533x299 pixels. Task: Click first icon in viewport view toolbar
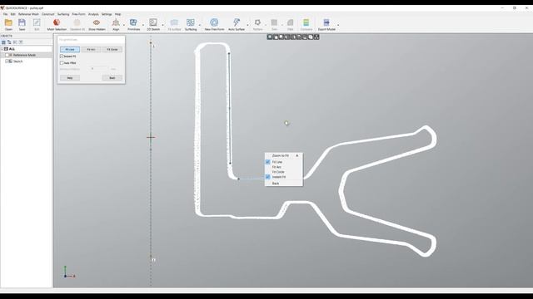(x=270, y=37)
